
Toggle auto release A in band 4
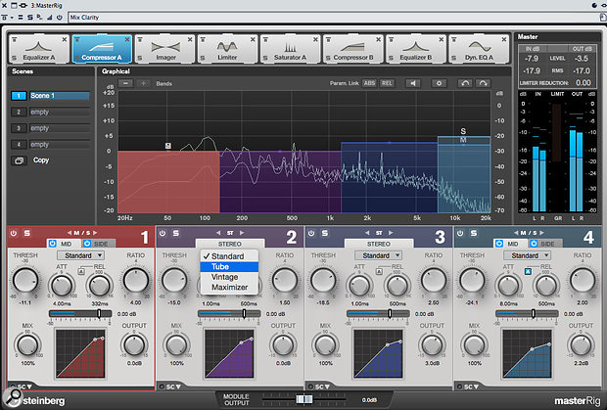coord(528,271)
